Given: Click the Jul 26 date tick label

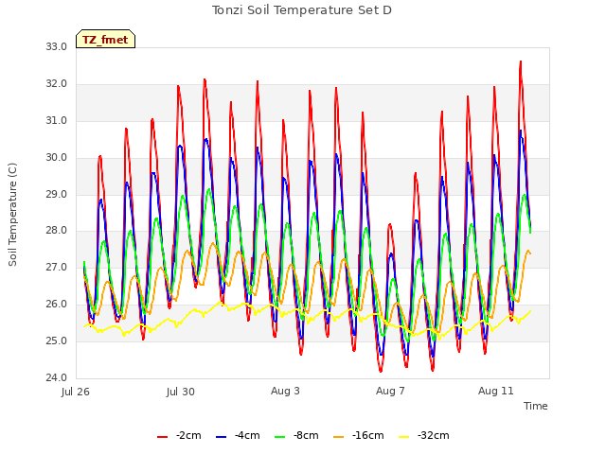Looking at the screenshot, I should click(x=76, y=392).
